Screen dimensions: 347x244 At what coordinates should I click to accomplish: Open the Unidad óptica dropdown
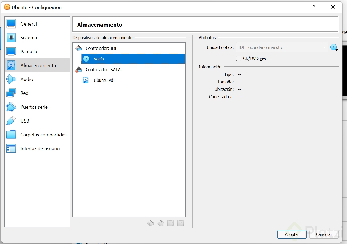click(x=282, y=48)
